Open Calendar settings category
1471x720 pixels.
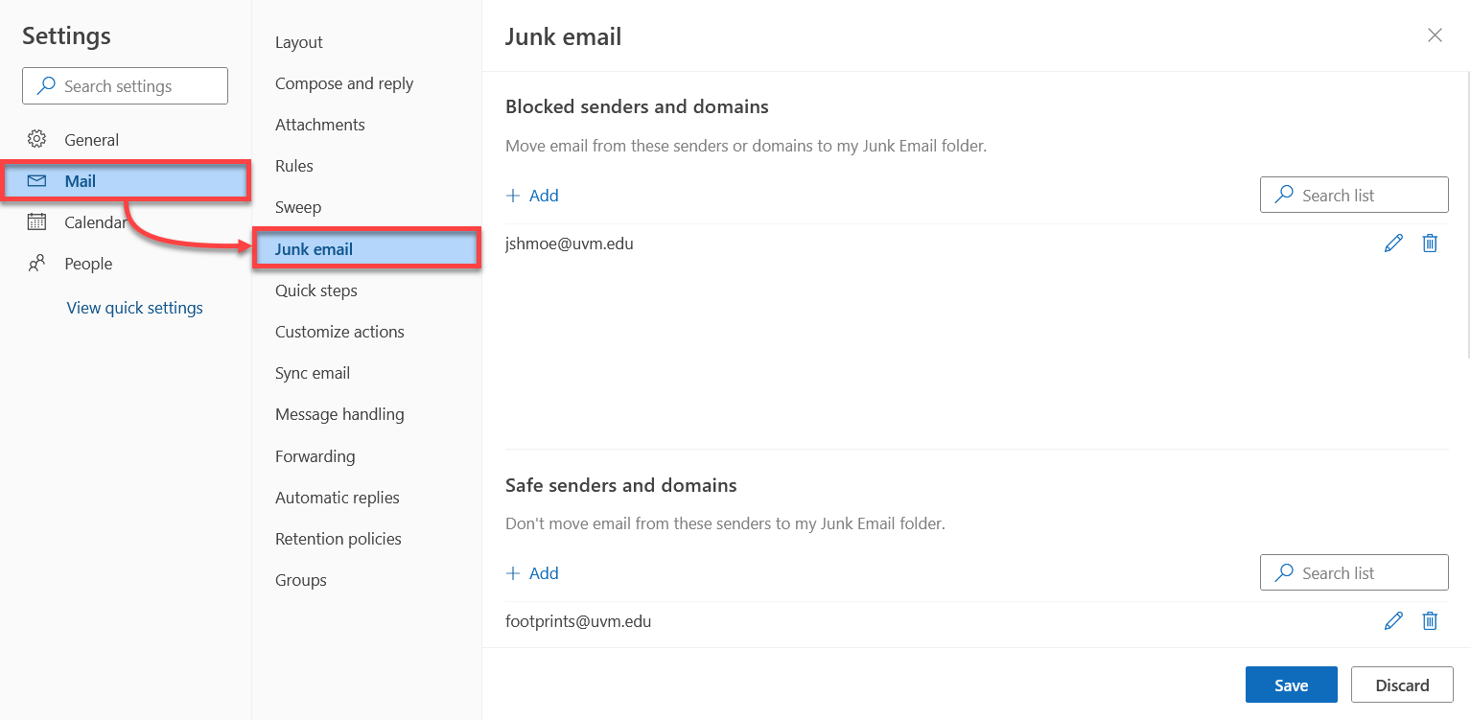point(94,222)
